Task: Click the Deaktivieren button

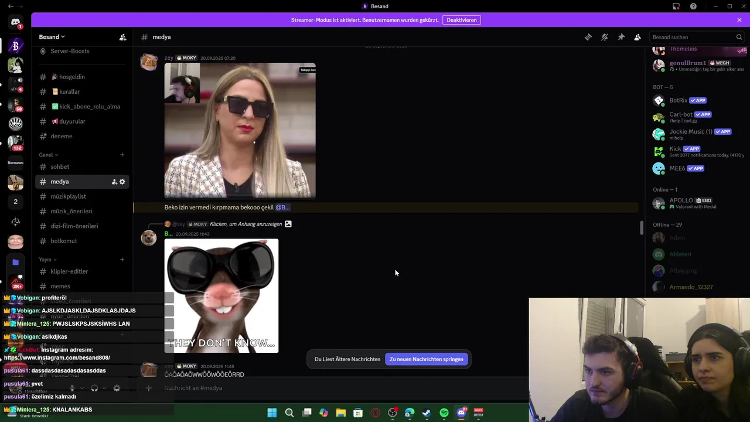Action: pos(462,20)
